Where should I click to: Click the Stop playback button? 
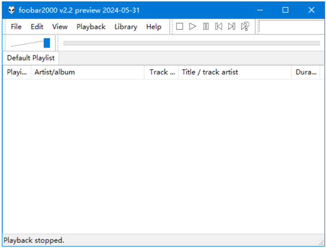(x=179, y=27)
